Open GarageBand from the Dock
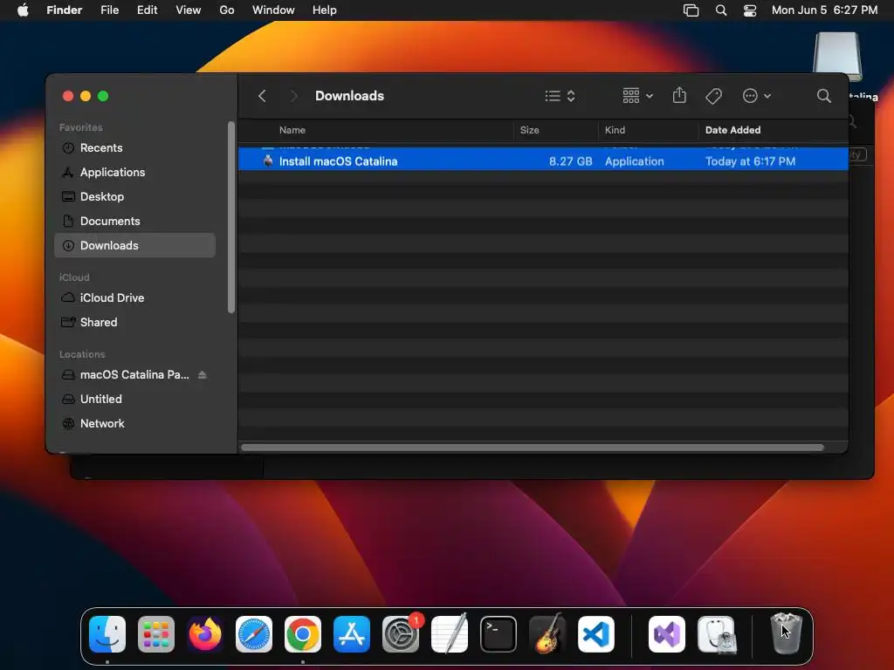894x670 pixels. point(547,634)
